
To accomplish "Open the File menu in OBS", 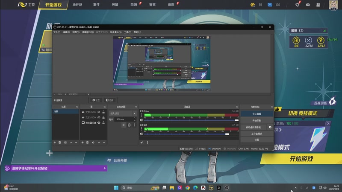I will 56,32.
